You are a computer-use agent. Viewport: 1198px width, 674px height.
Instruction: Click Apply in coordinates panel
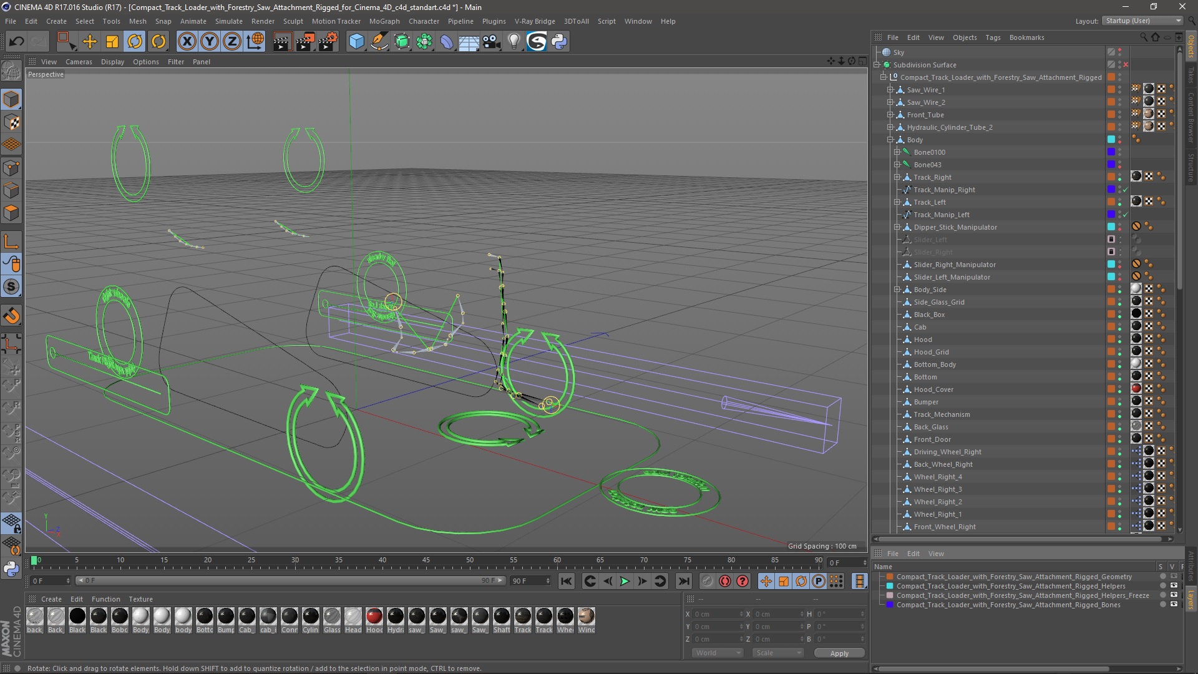(x=839, y=653)
